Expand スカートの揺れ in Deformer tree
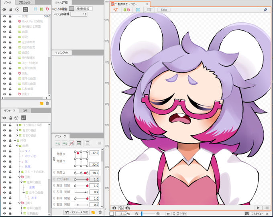Image resolution: width=273 pixels, height=217 pixels. coord(19,172)
